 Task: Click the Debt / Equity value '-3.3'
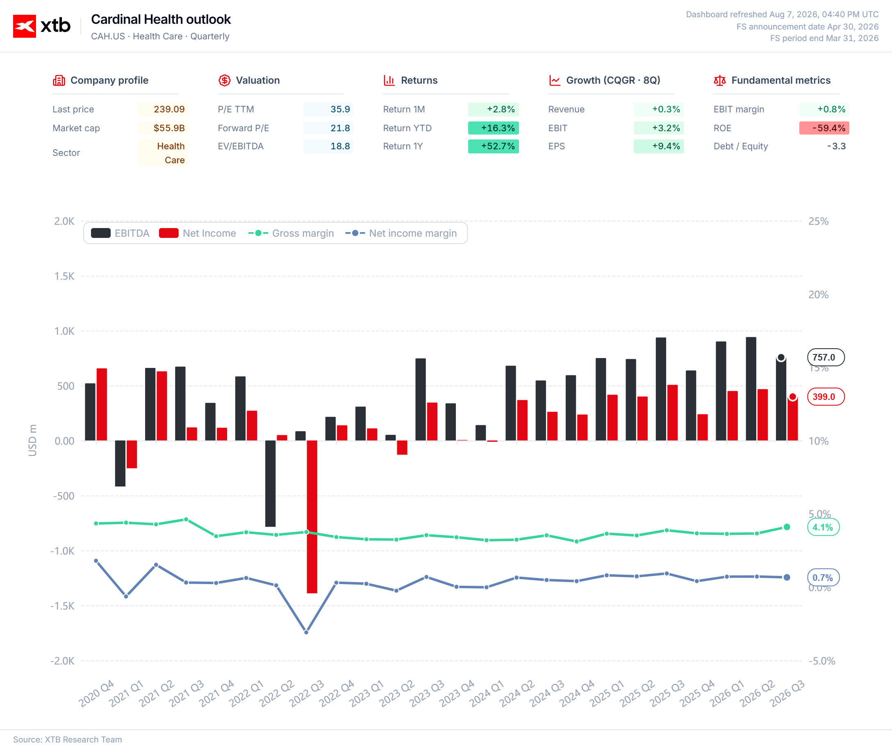824,146
